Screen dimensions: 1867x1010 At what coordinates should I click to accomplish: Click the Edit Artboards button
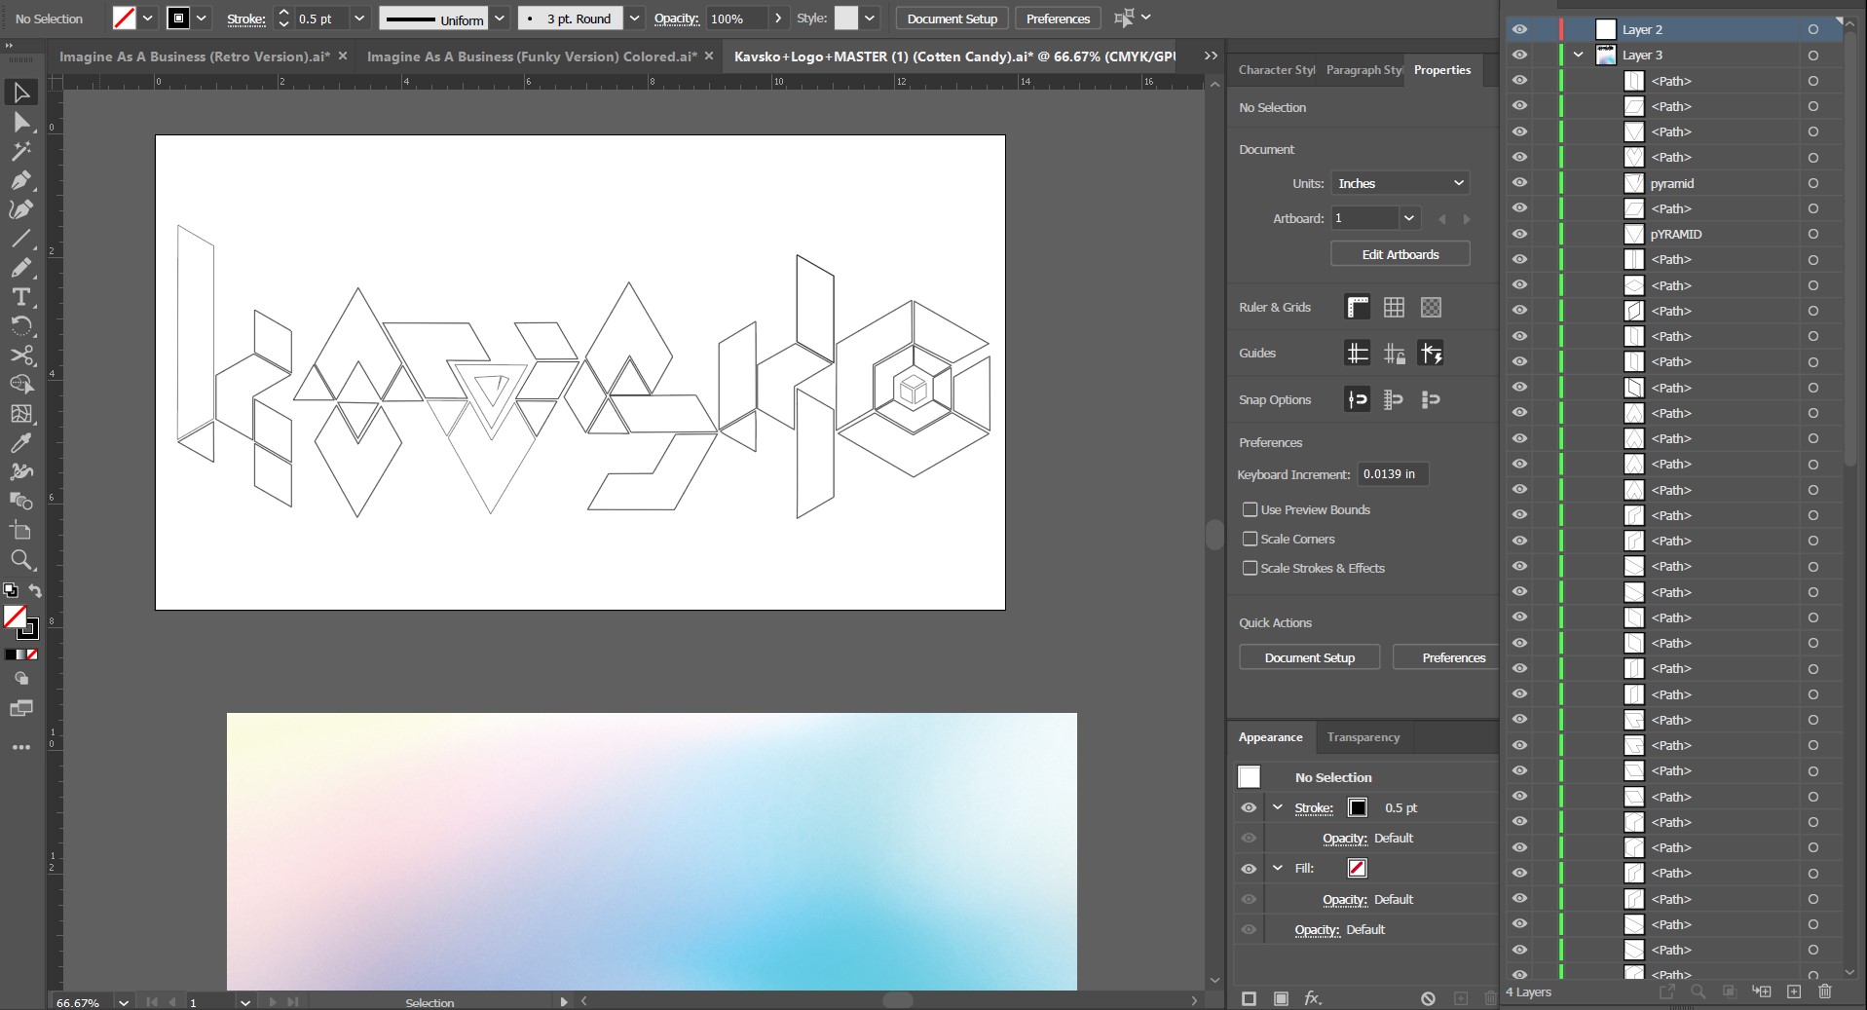pos(1400,253)
